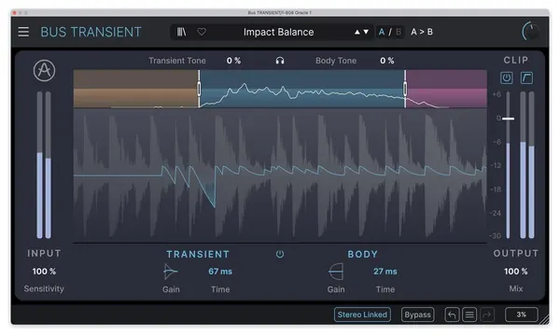This screenshot has width=560, height=336.
Task: Switch to preset slot A
Action: pyautogui.click(x=382, y=32)
